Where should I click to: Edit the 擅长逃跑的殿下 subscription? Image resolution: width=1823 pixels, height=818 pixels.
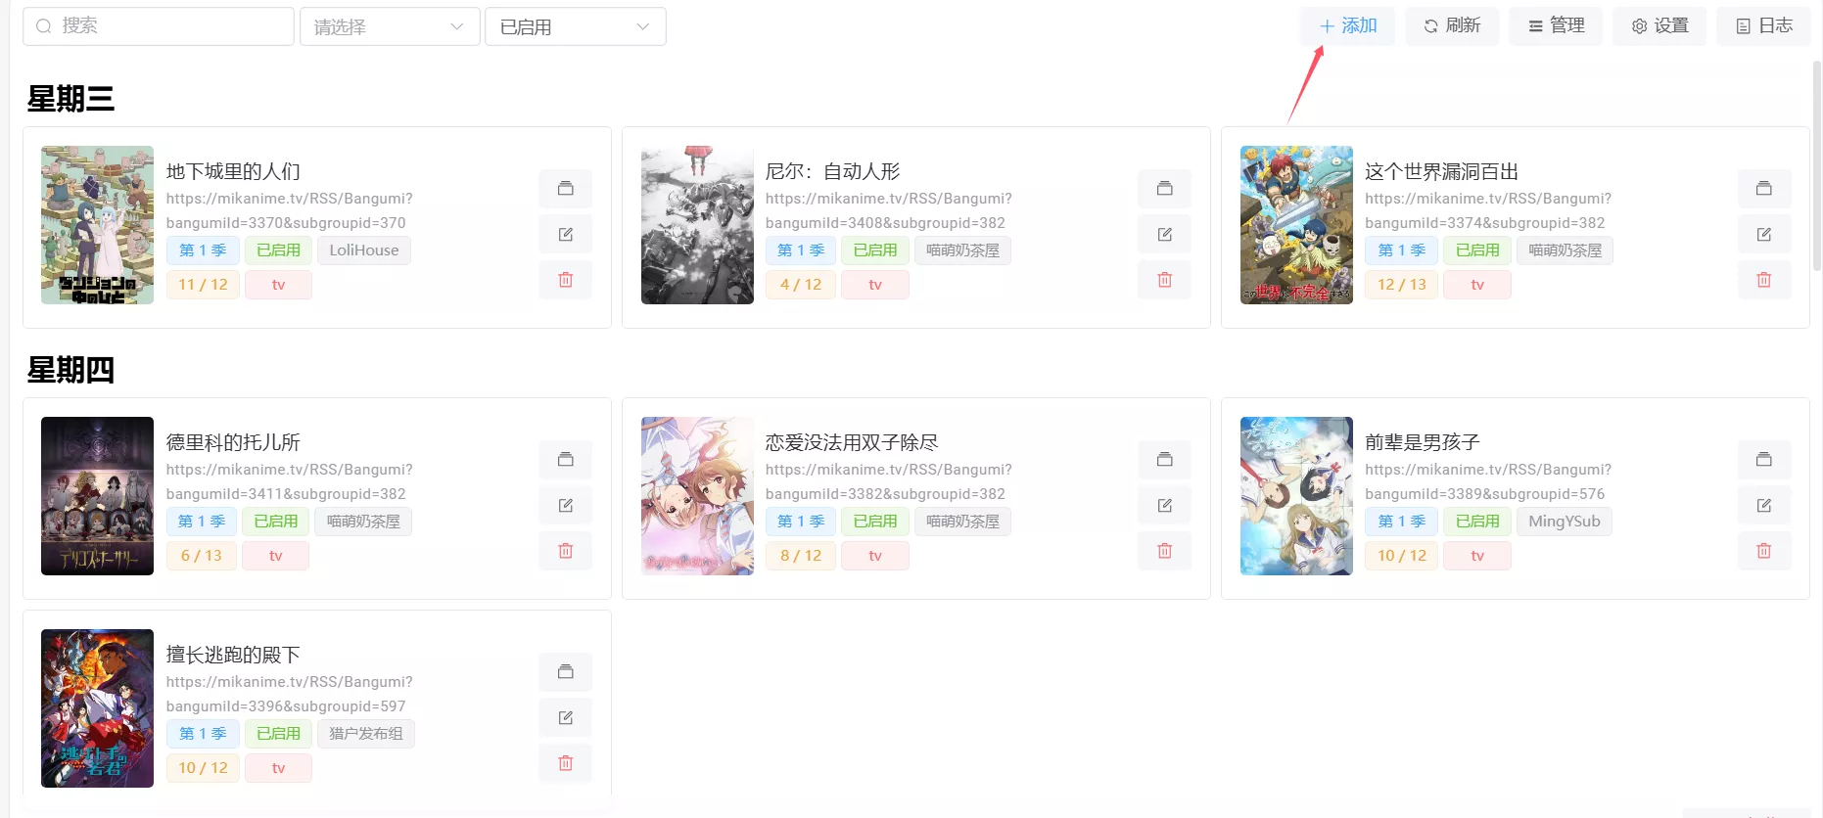point(565,717)
